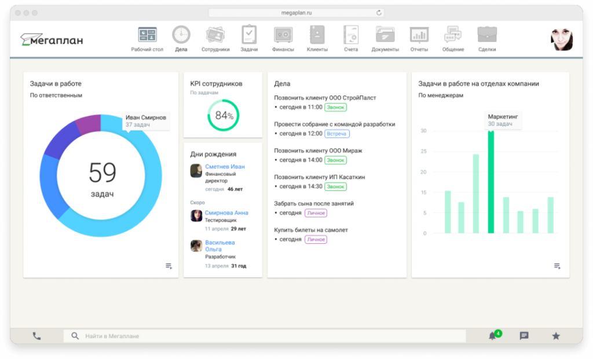593x359 pixels.
Task: Expand the Задачи в работе card options
Action: coord(169,266)
